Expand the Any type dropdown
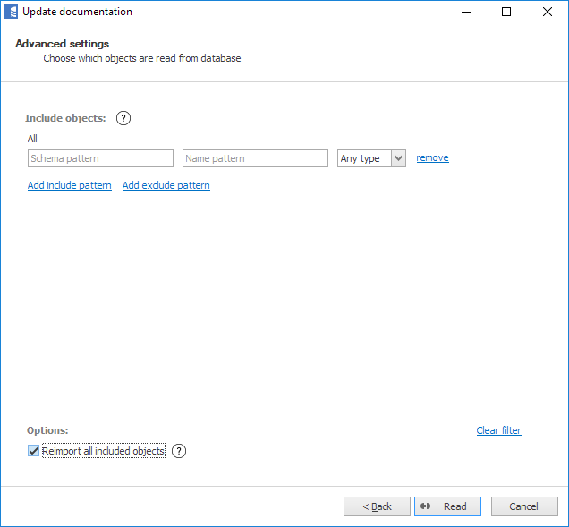 tap(398, 158)
